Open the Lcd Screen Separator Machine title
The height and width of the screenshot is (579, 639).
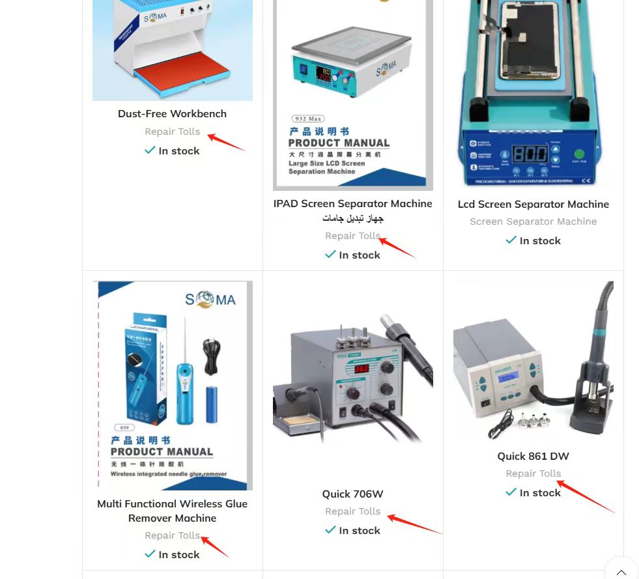533,204
